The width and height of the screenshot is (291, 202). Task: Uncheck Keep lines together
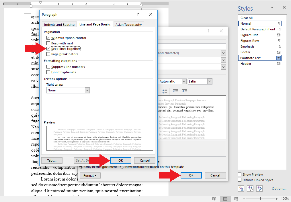pyautogui.click(x=48, y=49)
